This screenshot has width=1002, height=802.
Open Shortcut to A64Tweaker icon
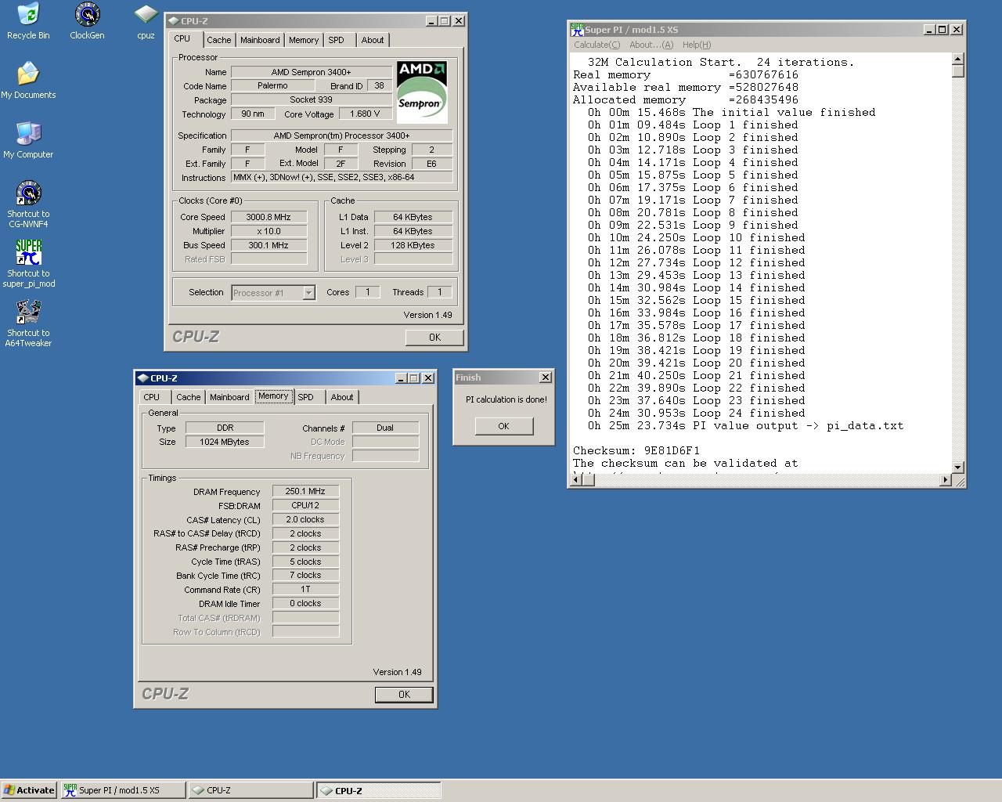coord(28,323)
